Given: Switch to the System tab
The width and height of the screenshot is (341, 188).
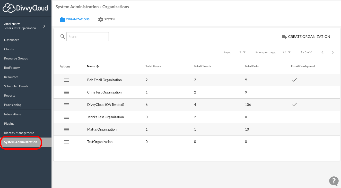Looking at the screenshot, I should (107, 20).
